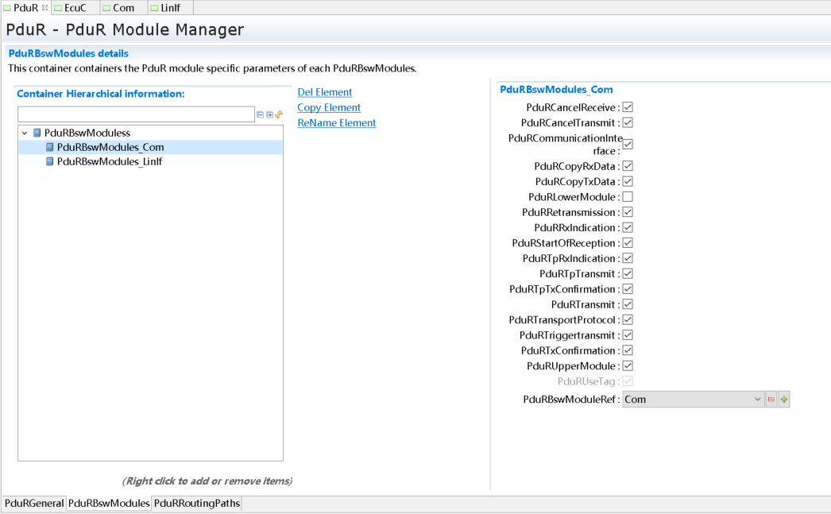Enable the PduRLowerModule checkbox
Image resolution: width=831 pixels, height=514 pixels.
[x=628, y=197]
